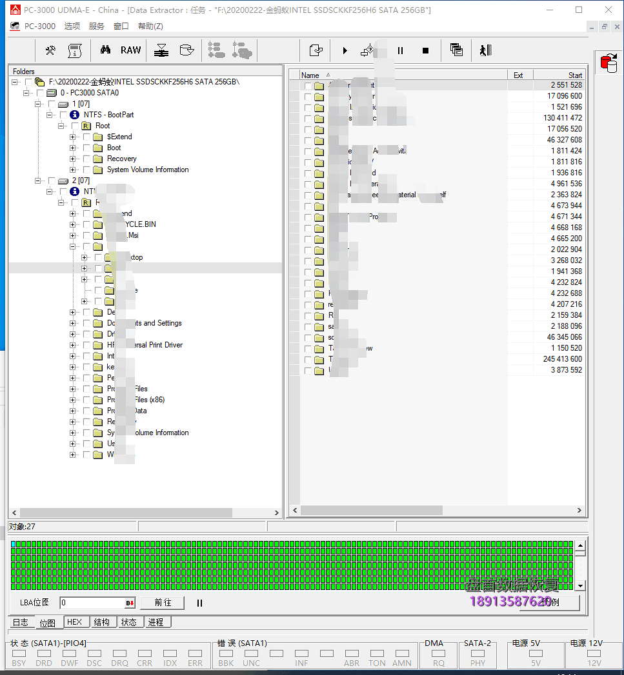Collapse the 2 [07] partition node
Viewport: 624px width, 675px height.
coord(37,181)
